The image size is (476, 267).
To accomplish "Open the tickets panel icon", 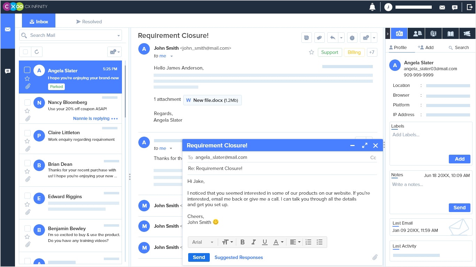I will click(467, 33).
